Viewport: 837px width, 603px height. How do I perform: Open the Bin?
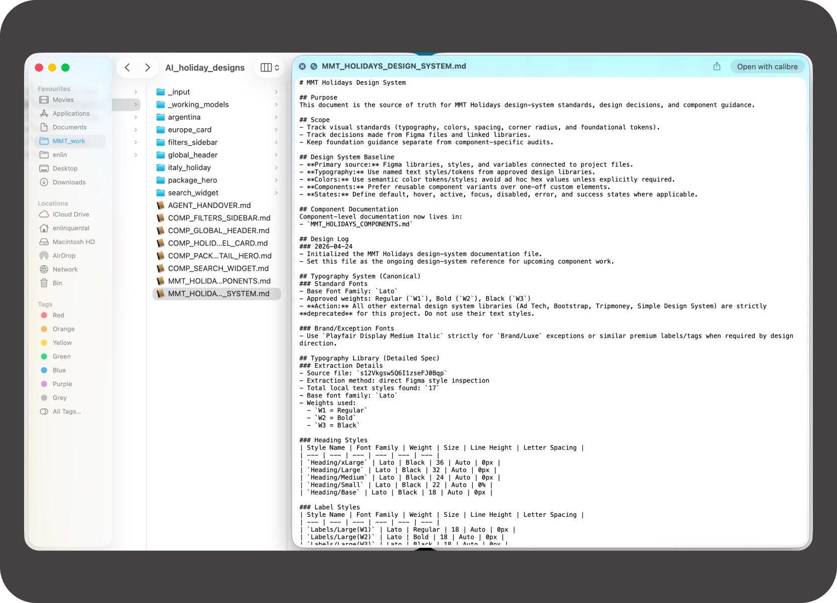point(70,283)
